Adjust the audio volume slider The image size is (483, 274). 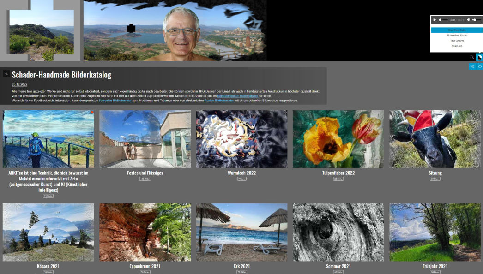click(477, 20)
